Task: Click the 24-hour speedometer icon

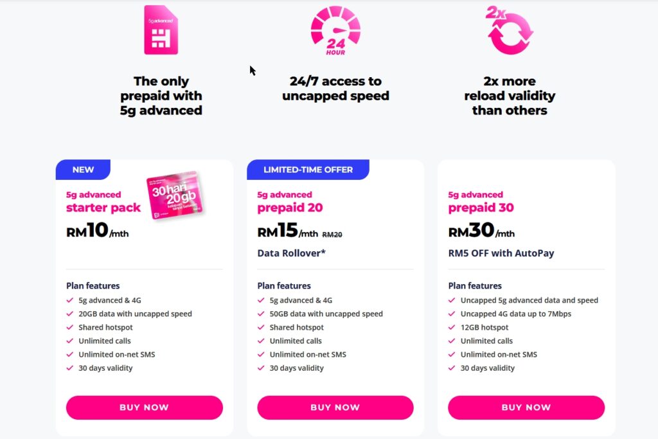Action: pyautogui.click(x=335, y=30)
